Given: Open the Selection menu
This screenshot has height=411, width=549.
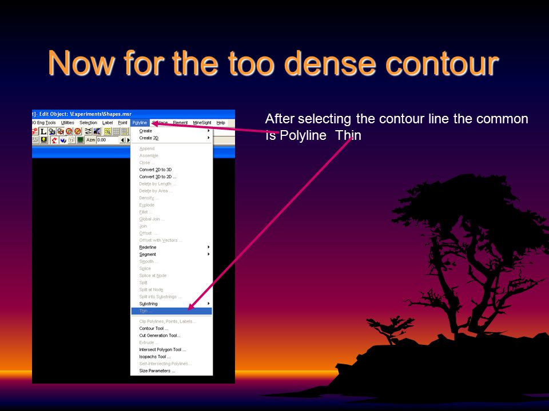Looking at the screenshot, I should (x=88, y=123).
